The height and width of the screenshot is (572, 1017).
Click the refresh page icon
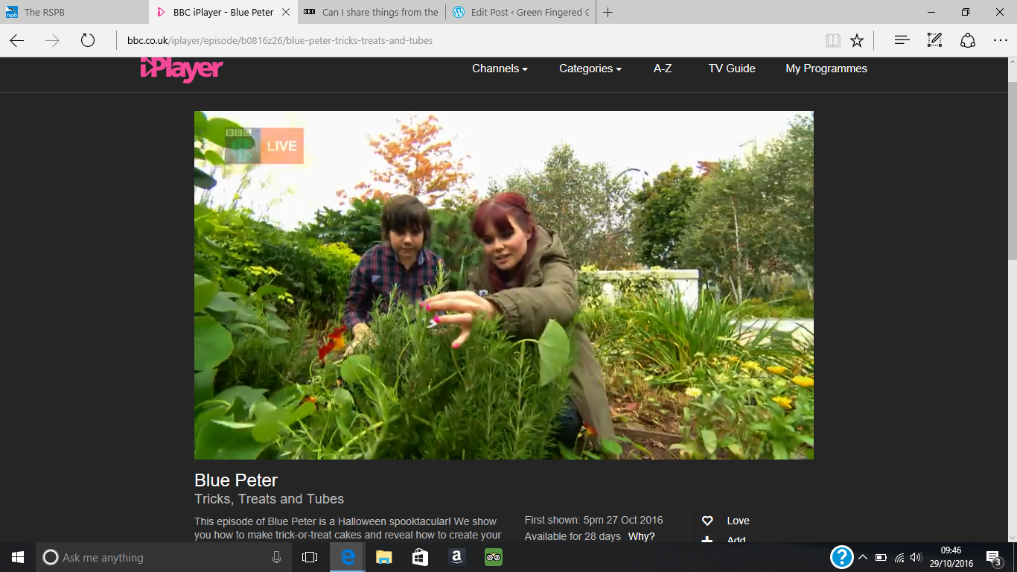pos(88,40)
